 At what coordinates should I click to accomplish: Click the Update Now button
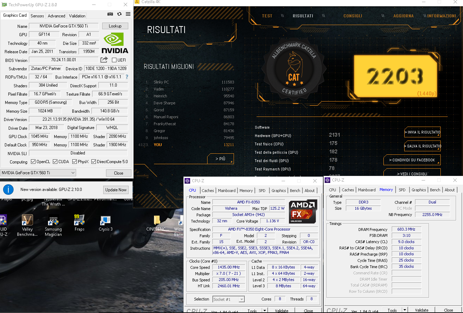[x=116, y=190]
